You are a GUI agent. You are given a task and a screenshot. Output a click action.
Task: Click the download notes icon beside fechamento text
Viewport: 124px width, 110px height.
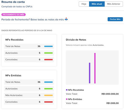[x=66, y=19]
